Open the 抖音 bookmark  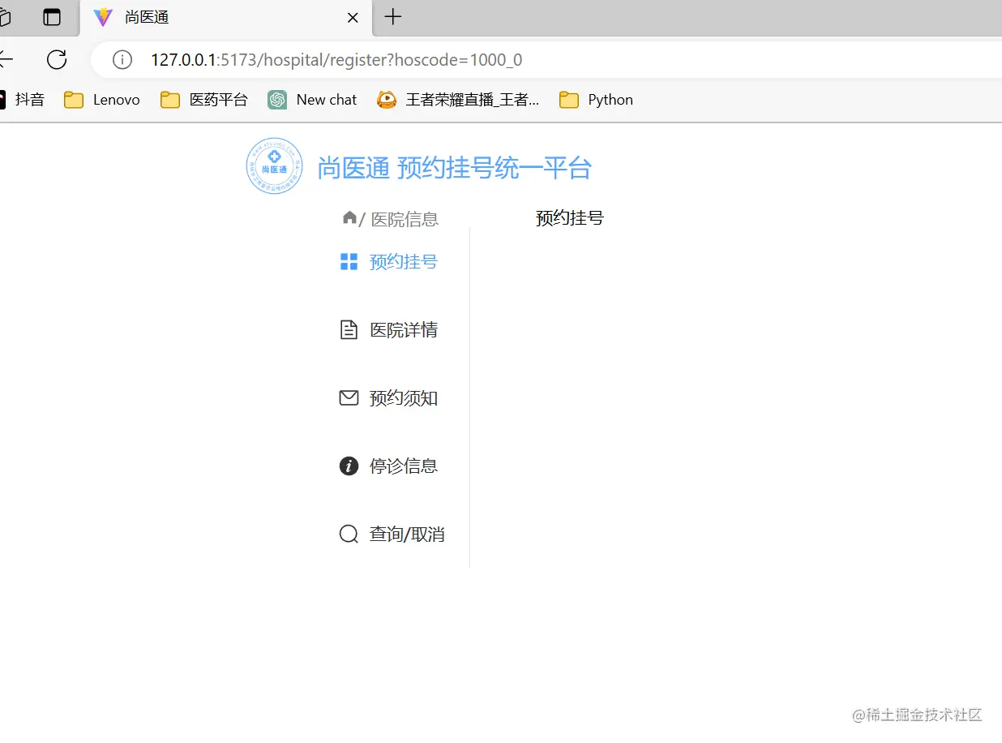[x=22, y=100]
